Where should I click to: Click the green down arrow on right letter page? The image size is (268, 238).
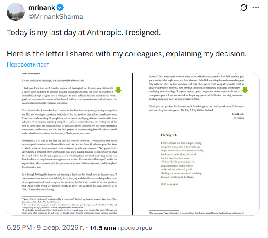245,90
